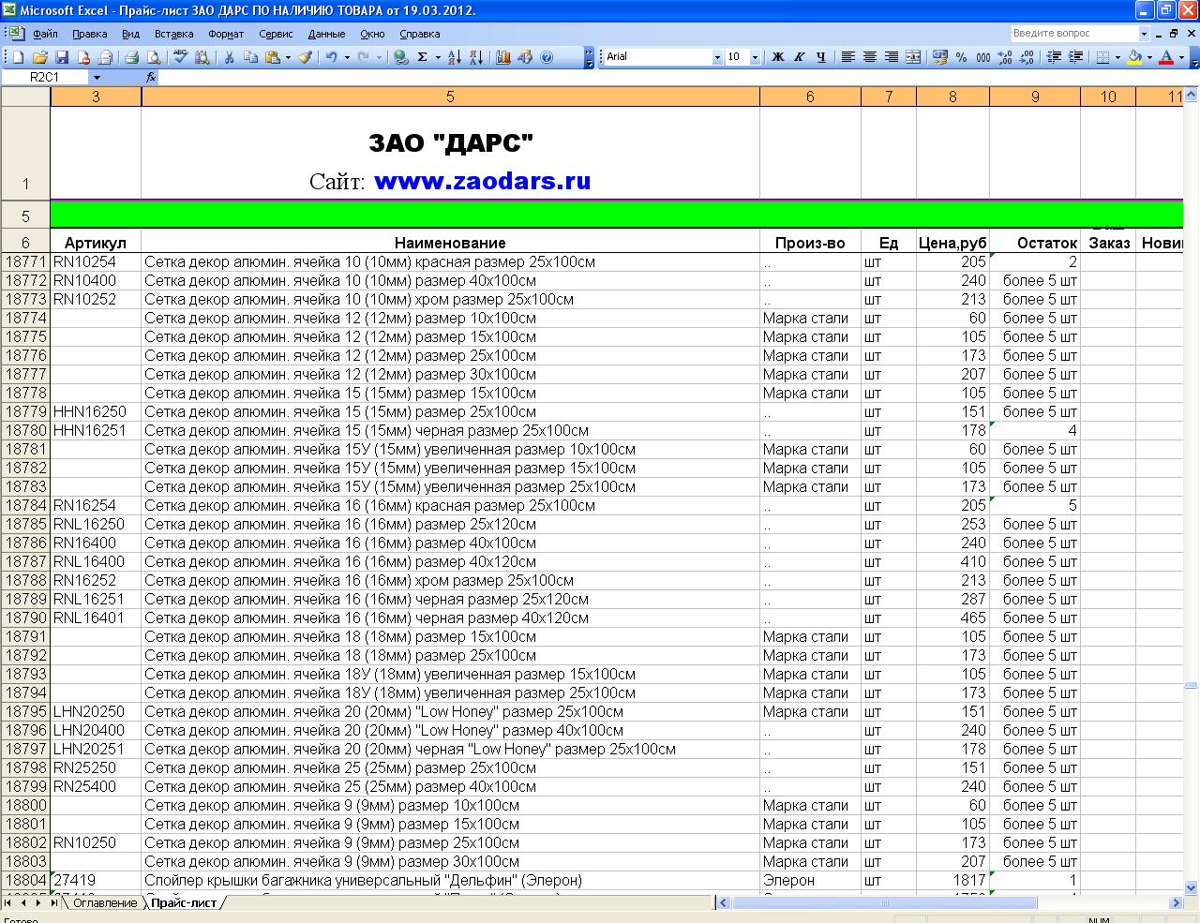Image resolution: width=1200 pixels, height=923 pixels.
Task: Apply yellow fill color bucket
Action: (1134, 57)
